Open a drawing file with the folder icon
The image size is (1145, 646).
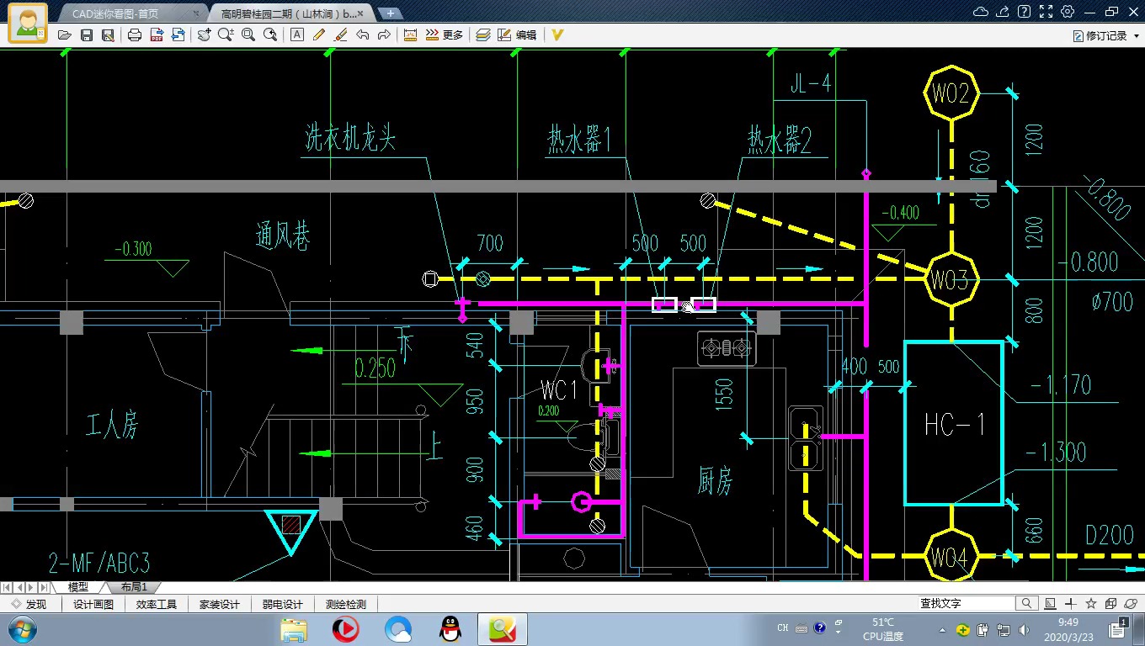point(64,35)
